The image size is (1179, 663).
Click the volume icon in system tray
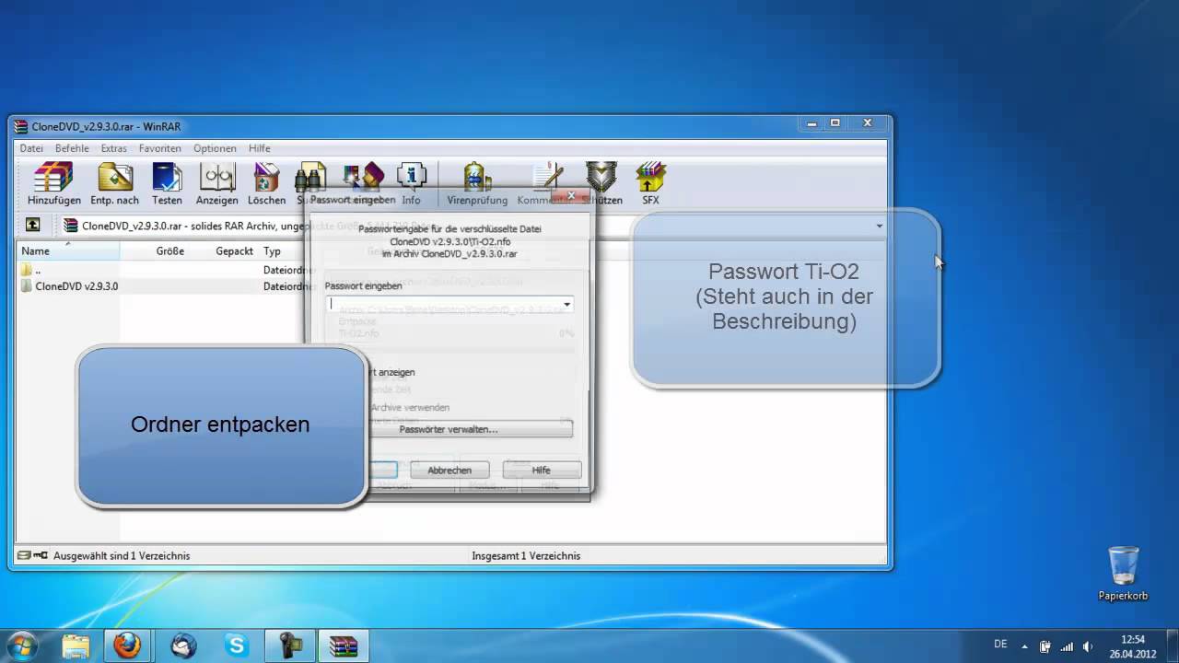point(1088,646)
